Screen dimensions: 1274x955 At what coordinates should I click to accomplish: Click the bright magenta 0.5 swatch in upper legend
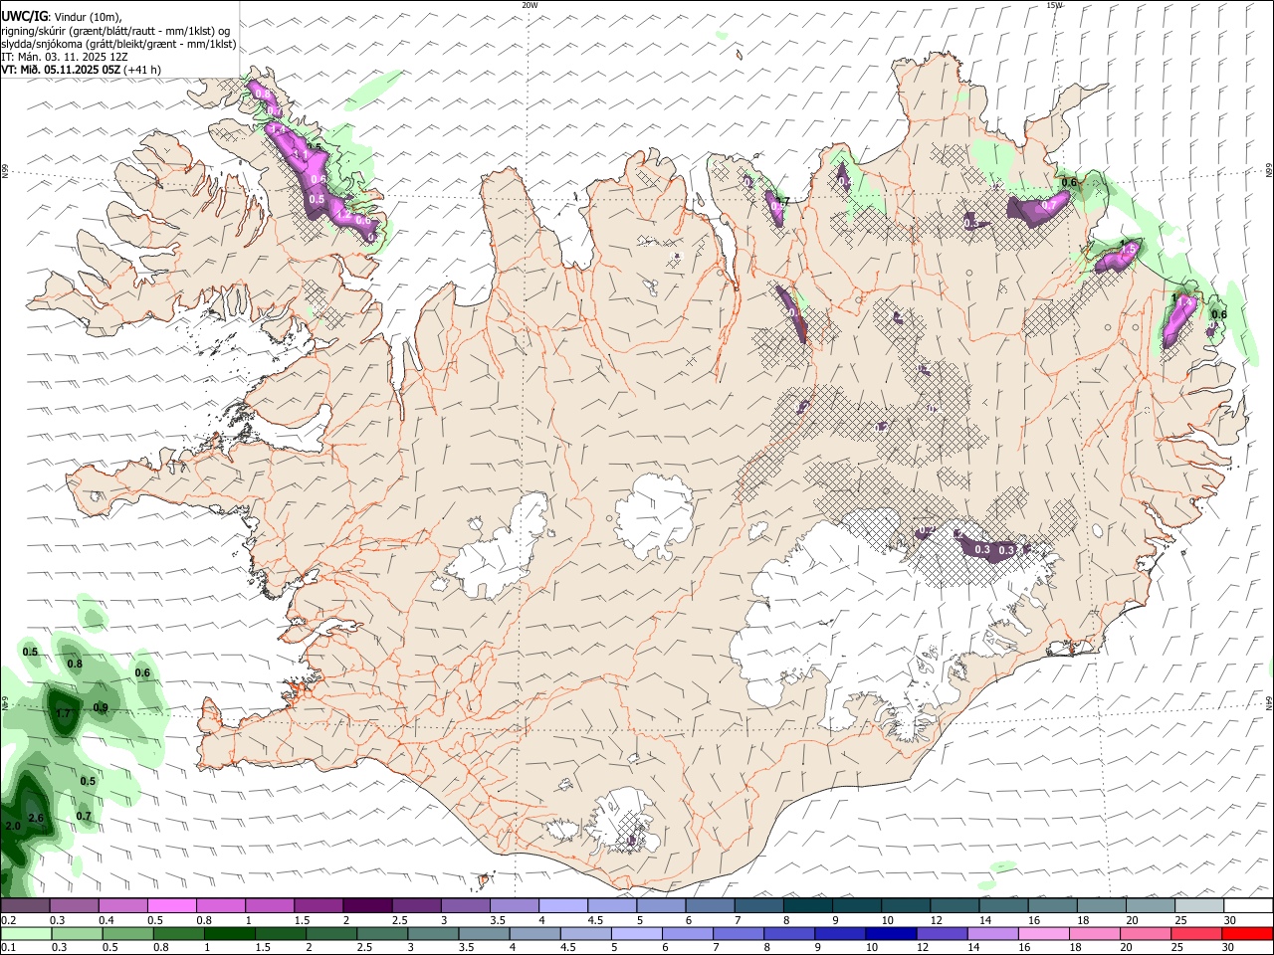click(171, 906)
